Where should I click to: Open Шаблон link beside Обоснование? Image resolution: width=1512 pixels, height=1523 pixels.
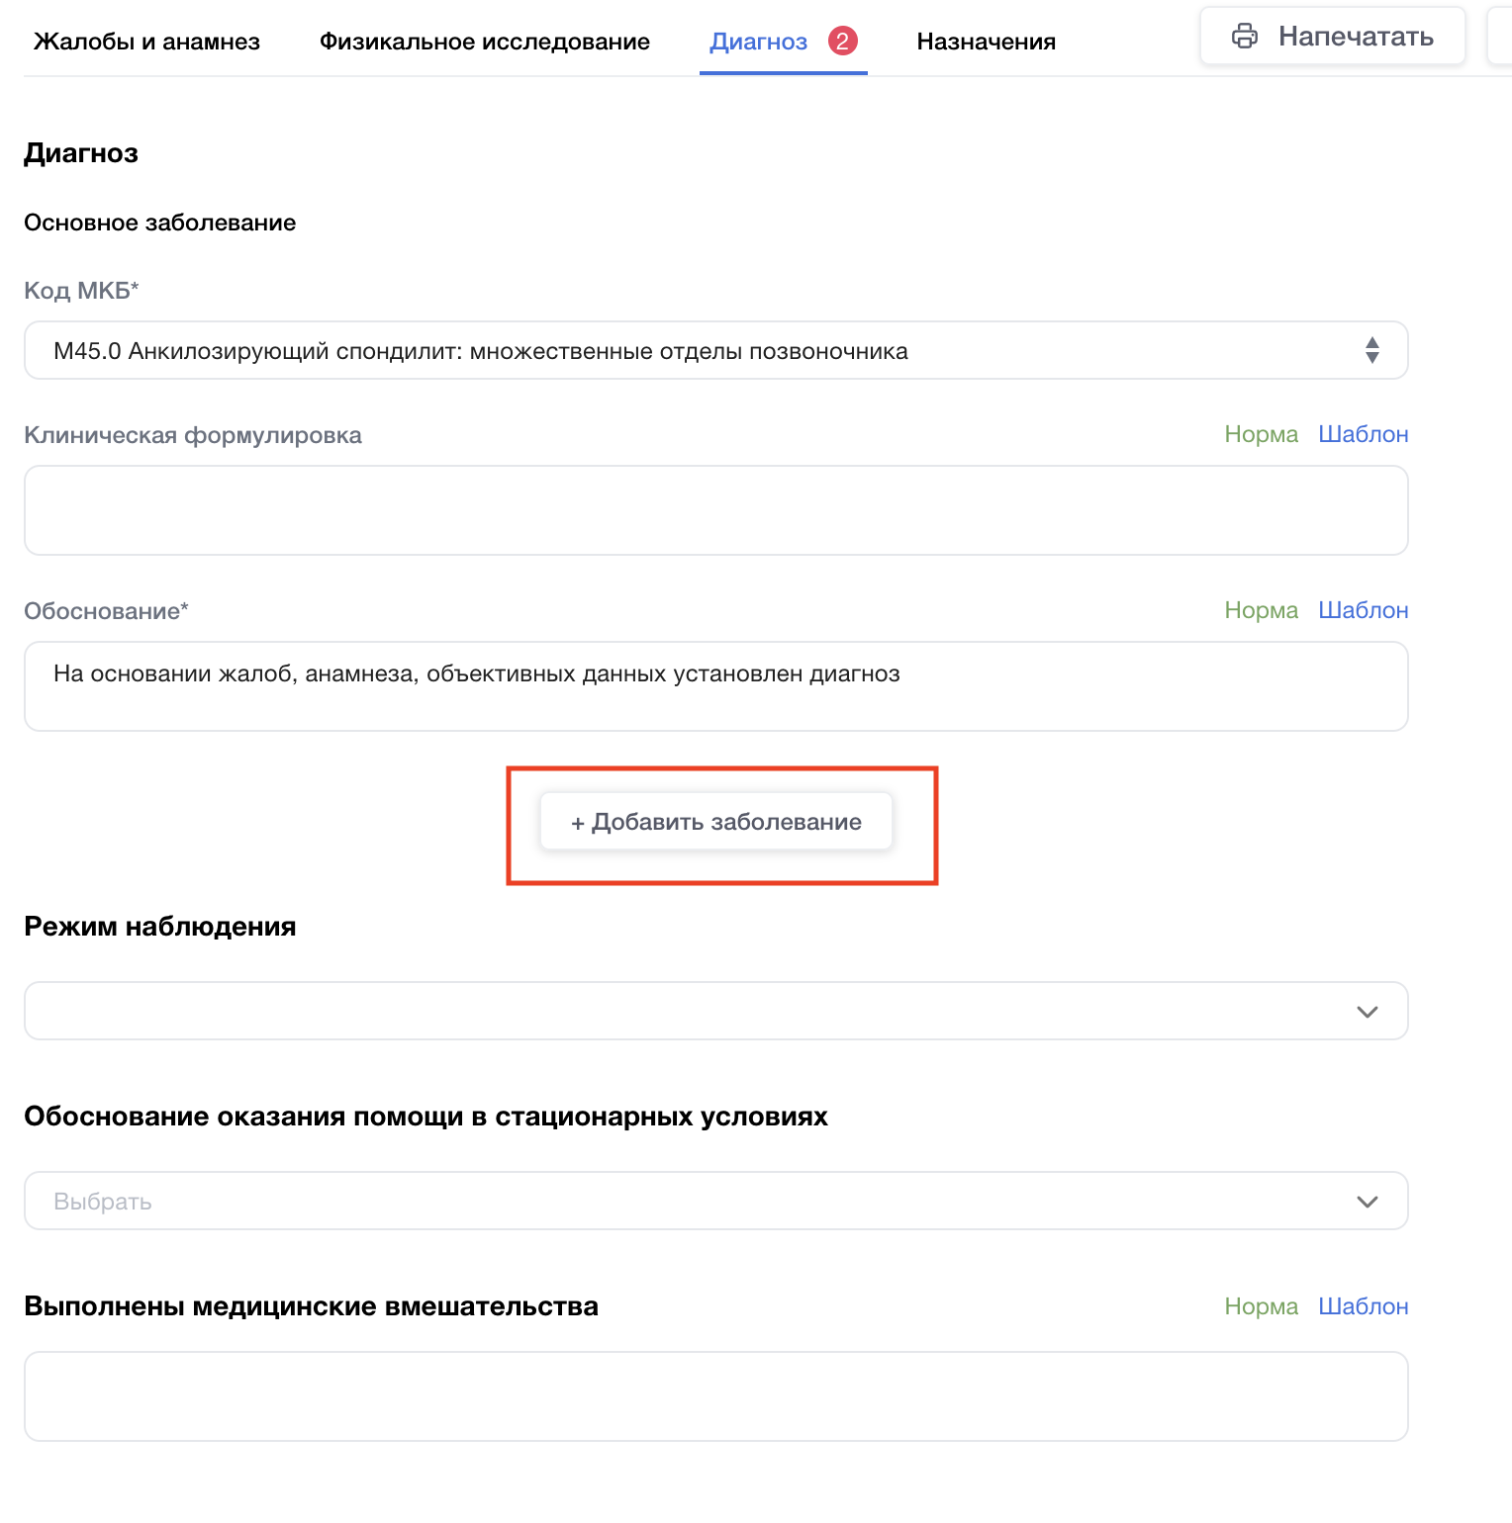[x=1363, y=610]
